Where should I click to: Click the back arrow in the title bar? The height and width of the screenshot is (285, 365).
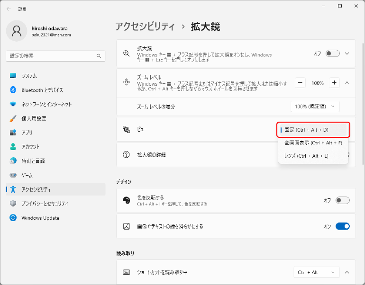(x=9, y=9)
